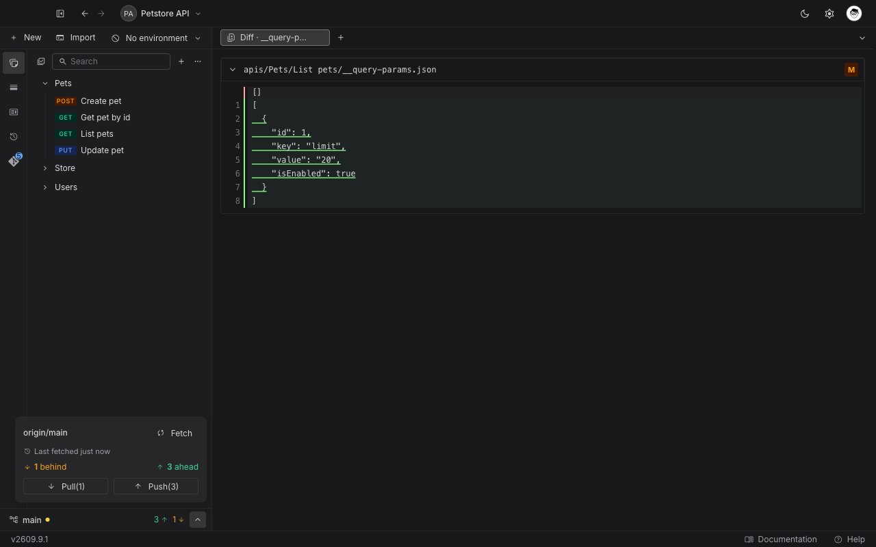Click the 3 ahead count in bottom bar
Viewport: 876px width, 547px height.
coord(160,520)
